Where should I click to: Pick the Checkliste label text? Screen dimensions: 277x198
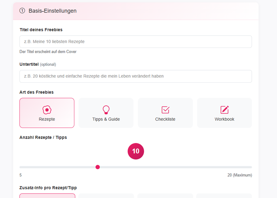(x=165, y=119)
